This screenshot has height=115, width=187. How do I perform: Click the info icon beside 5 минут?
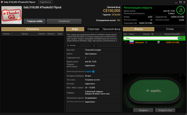point(93,71)
